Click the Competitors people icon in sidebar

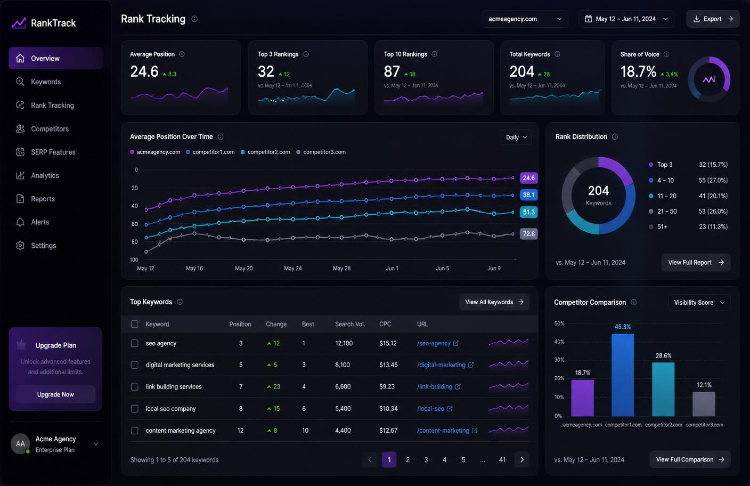point(20,128)
